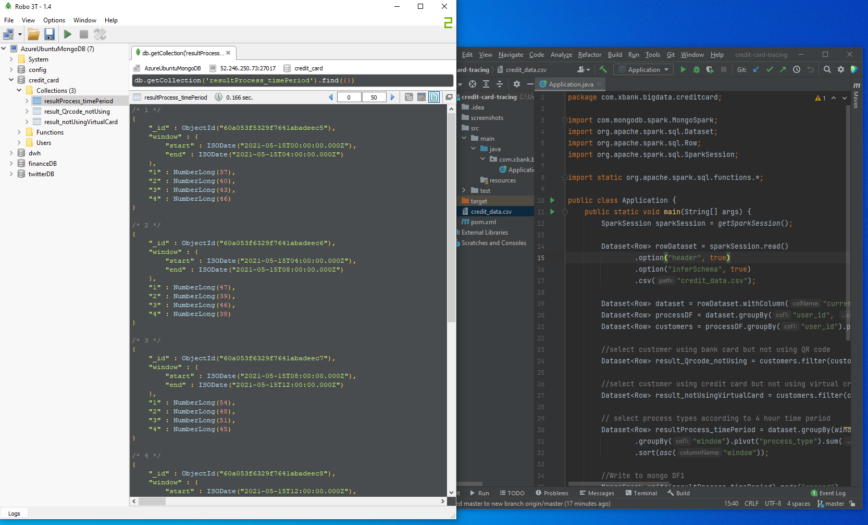This screenshot has height=525, width=868.
Task: Click the Save script icon in Robo 3T
Action: pos(49,34)
